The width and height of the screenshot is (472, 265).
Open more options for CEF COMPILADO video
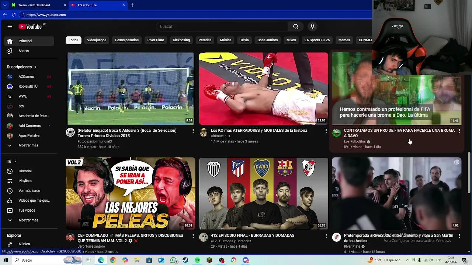pos(193,236)
